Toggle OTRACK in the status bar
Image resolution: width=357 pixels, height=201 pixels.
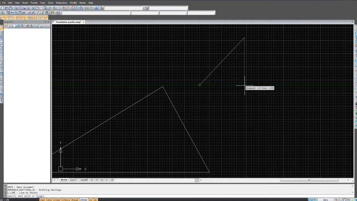click(x=66, y=200)
